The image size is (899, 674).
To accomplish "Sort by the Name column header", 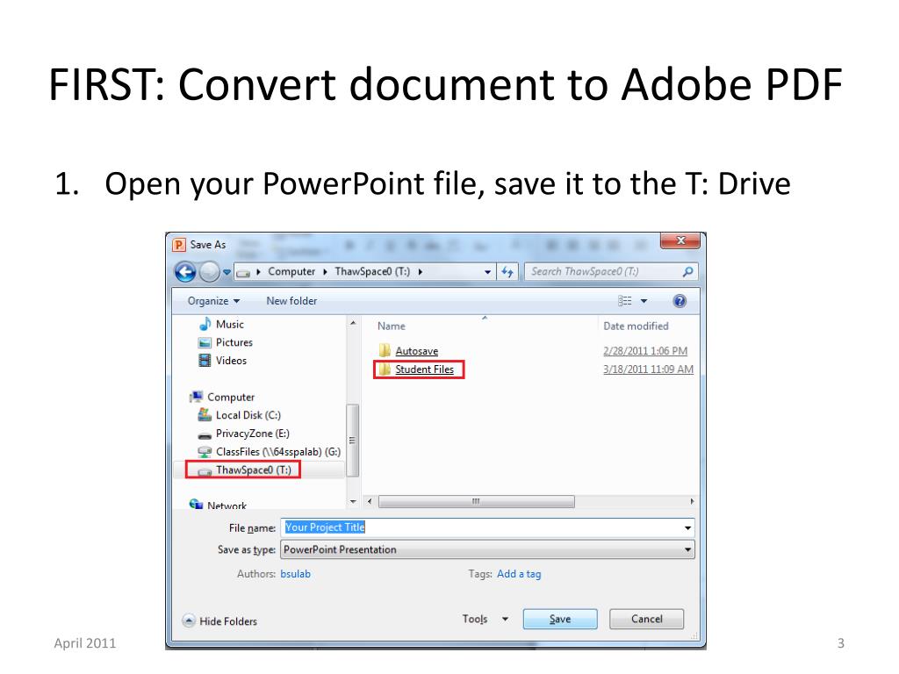I will [x=392, y=326].
